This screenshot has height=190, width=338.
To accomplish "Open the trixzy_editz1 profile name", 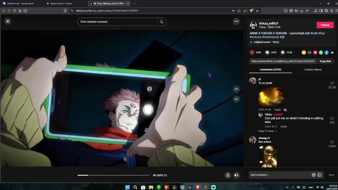I will tap(269, 23).
